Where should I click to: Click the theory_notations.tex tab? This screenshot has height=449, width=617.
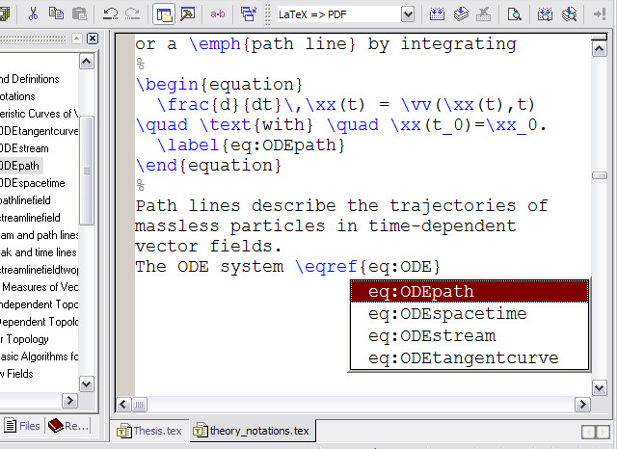pos(253,431)
